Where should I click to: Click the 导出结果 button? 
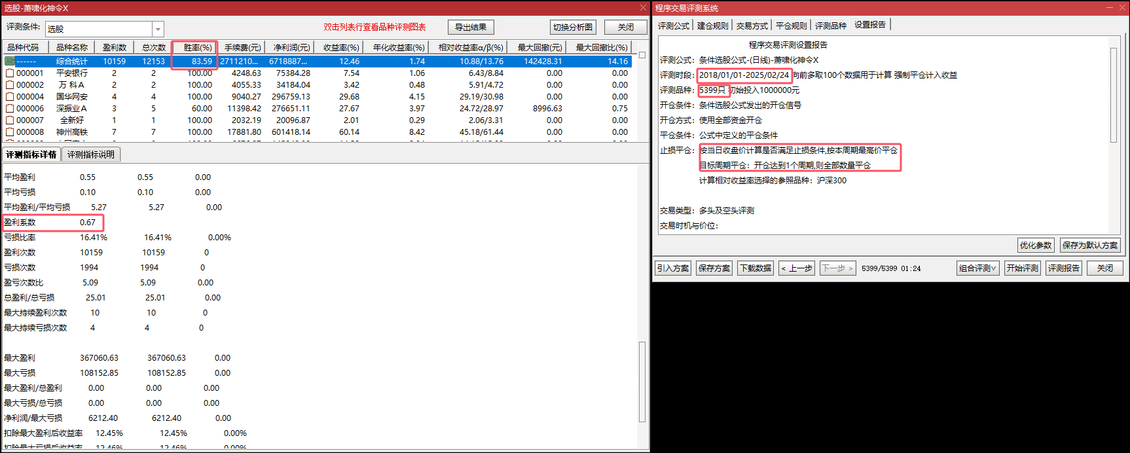point(471,27)
